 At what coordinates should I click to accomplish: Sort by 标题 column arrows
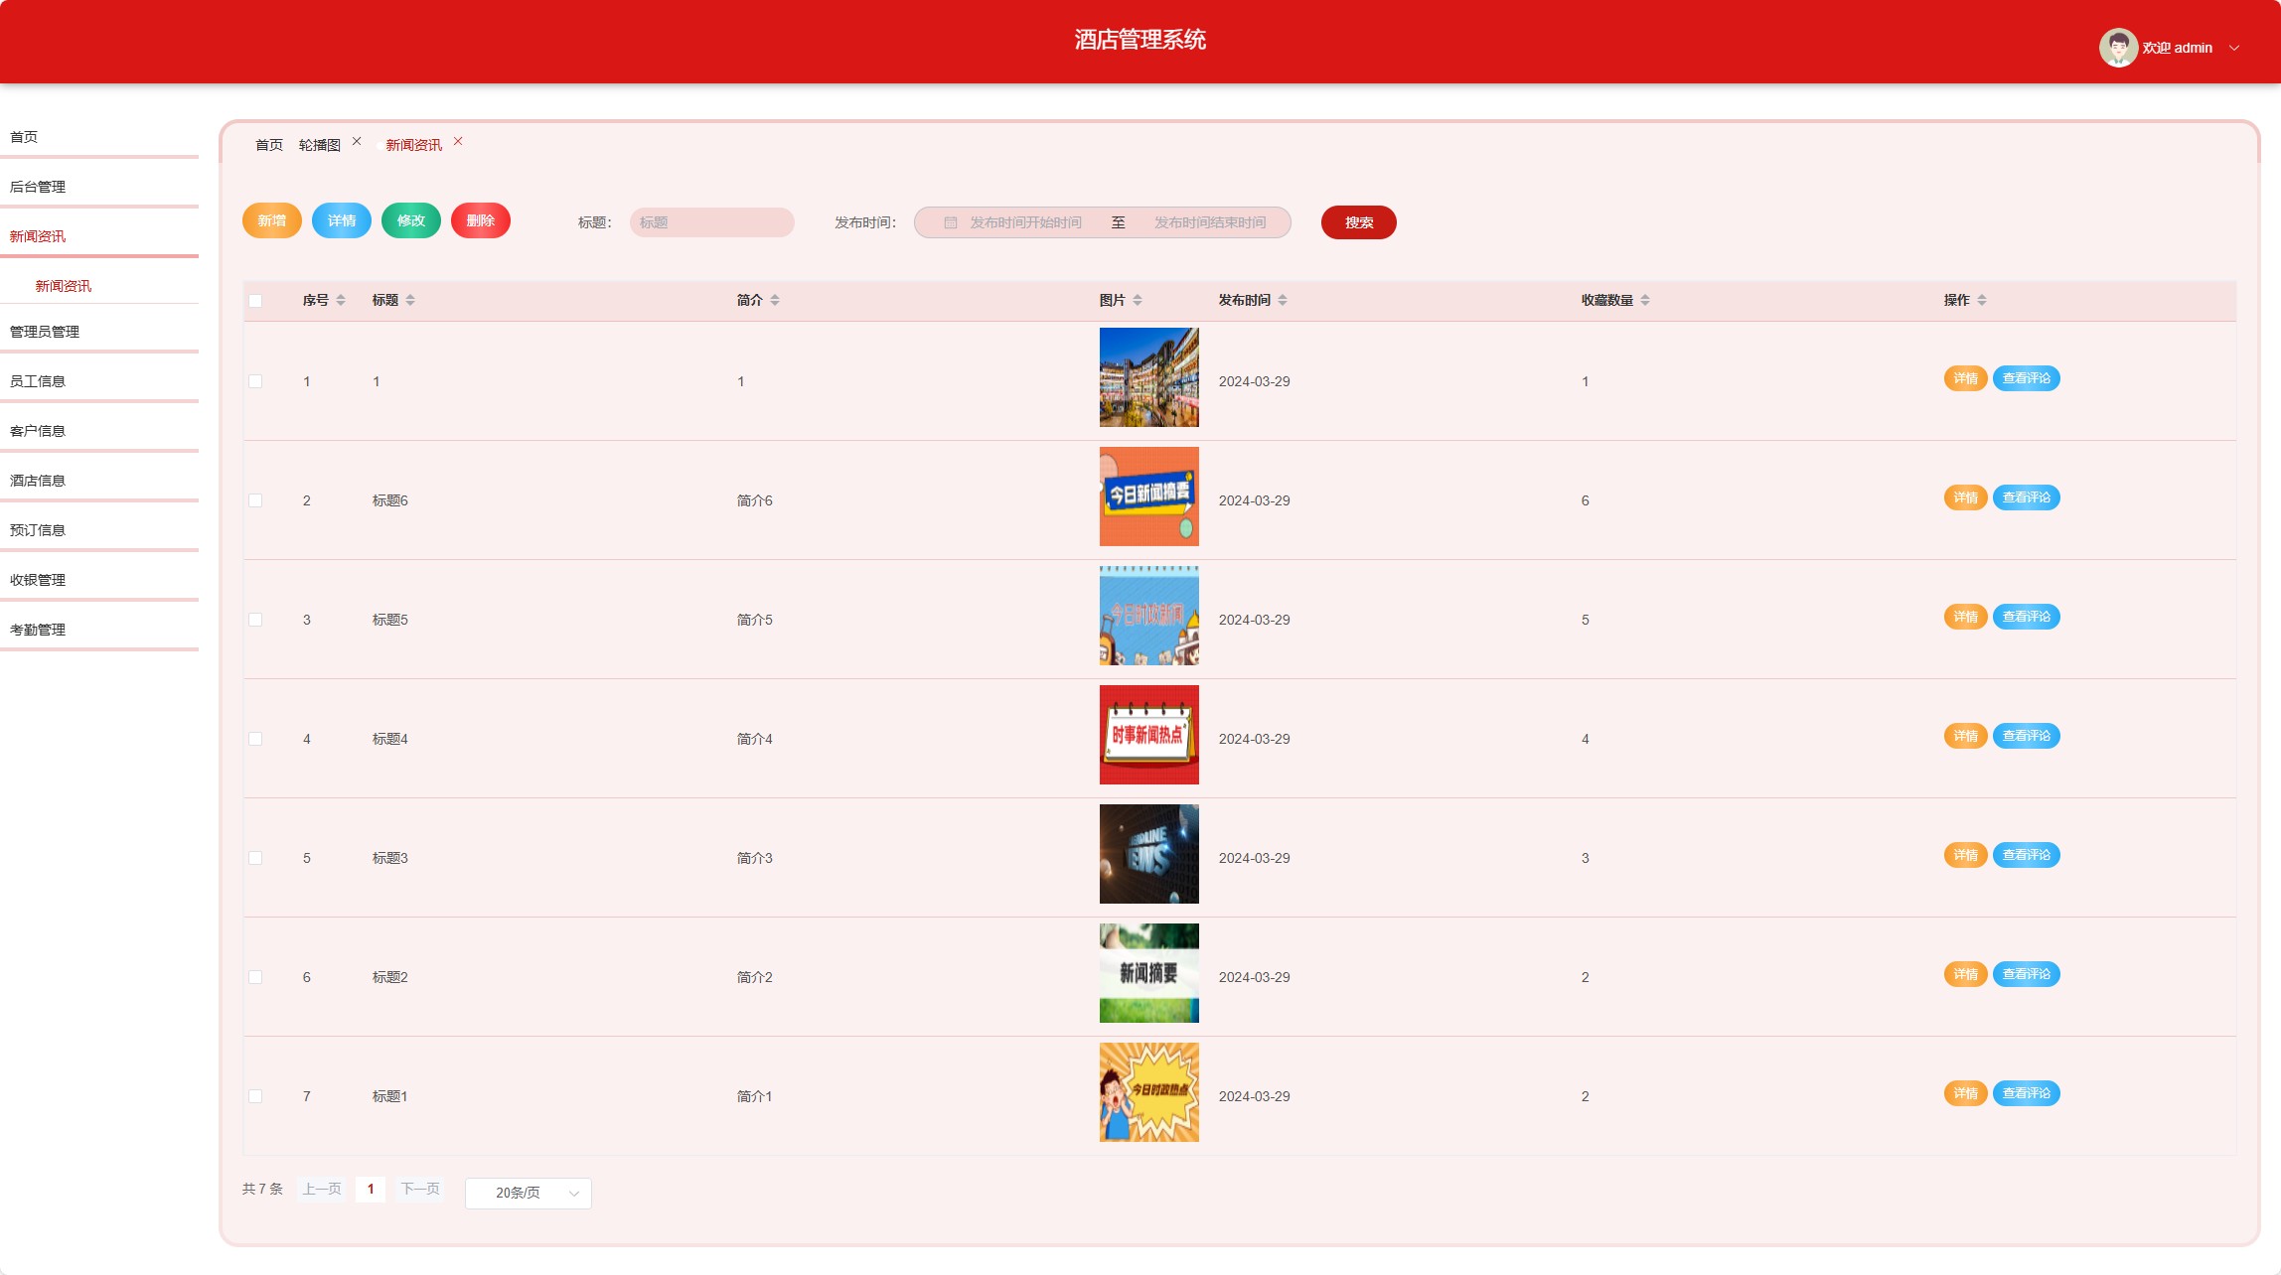410,300
